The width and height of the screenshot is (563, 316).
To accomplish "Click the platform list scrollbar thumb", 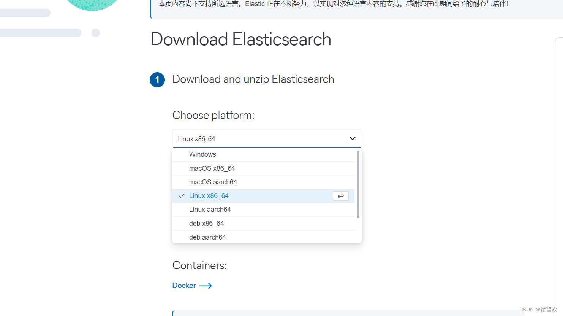I will (358, 184).
